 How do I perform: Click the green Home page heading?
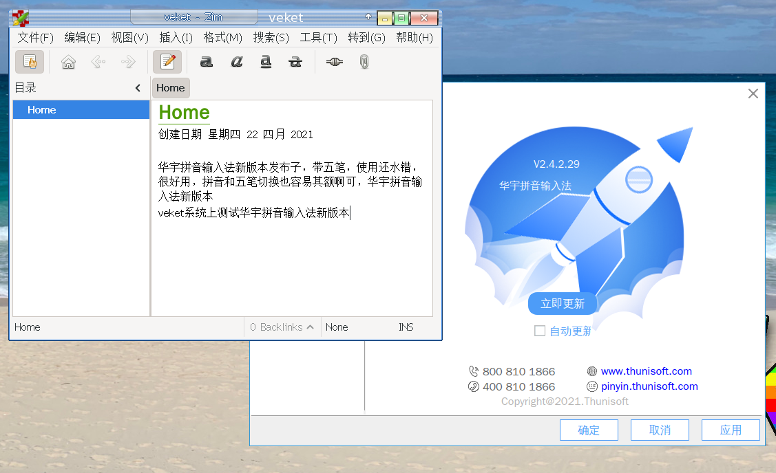tap(184, 113)
